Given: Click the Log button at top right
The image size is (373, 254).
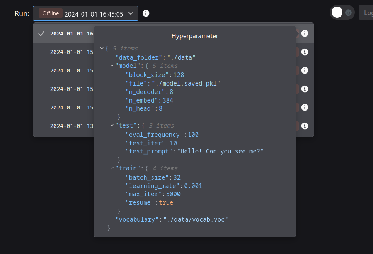Looking at the screenshot, I should (x=367, y=13).
